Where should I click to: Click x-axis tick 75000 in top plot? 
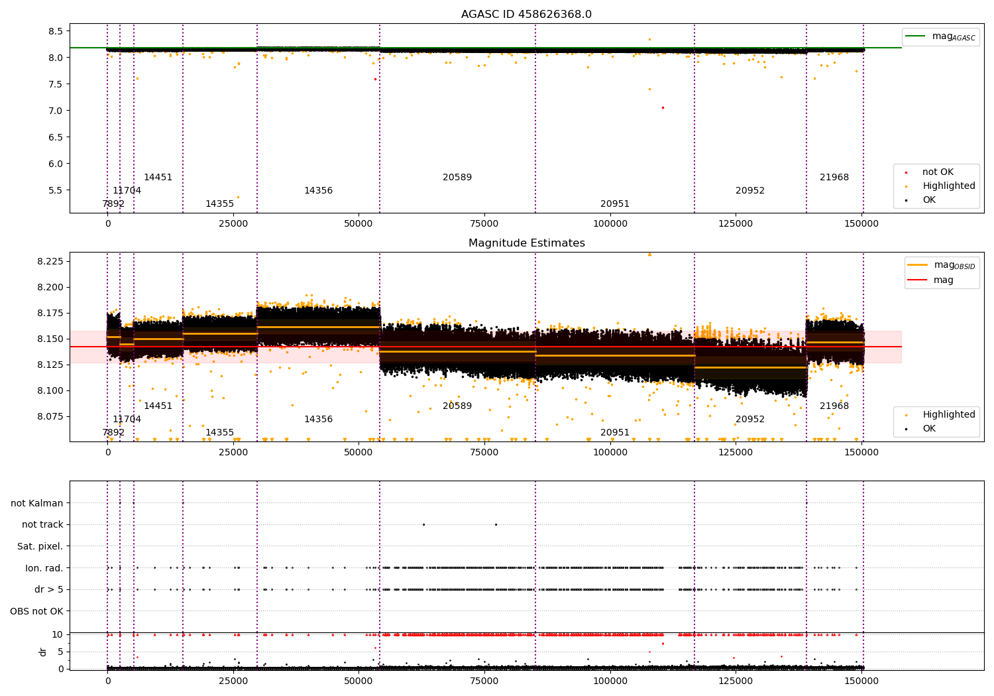tap(484, 224)
